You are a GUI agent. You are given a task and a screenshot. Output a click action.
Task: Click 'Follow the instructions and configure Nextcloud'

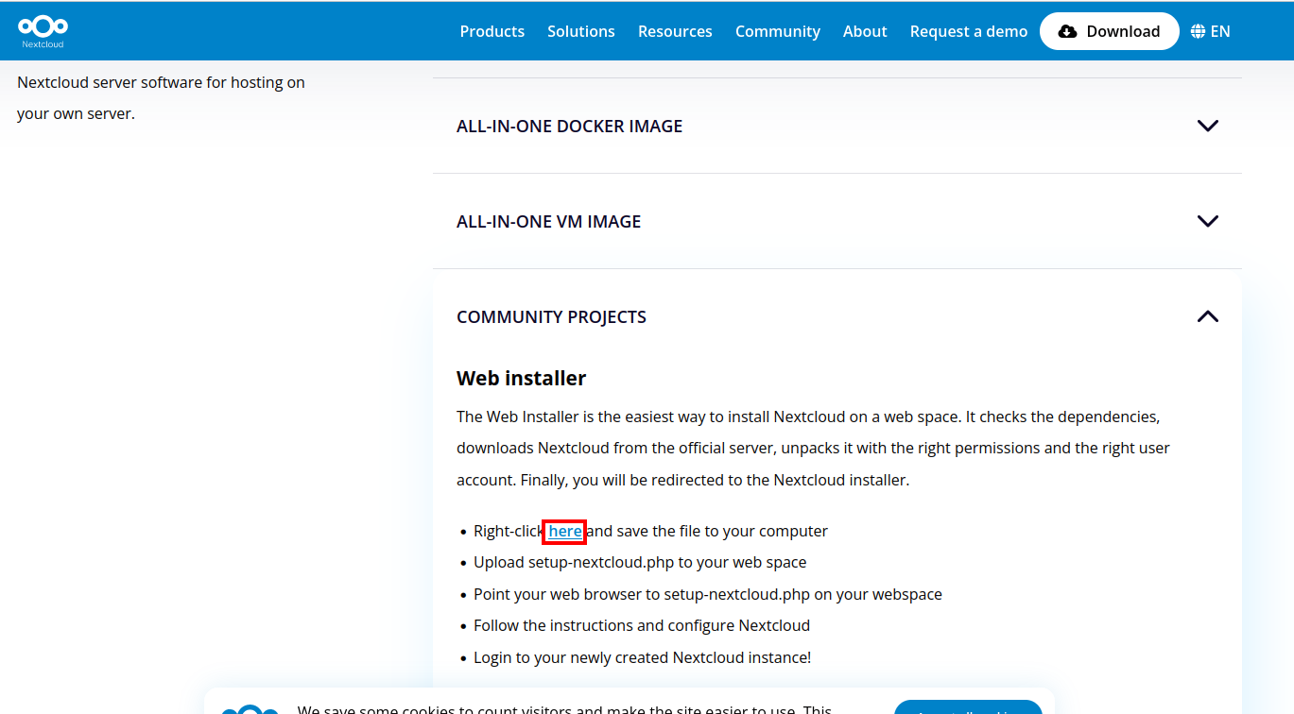coord(642,625)
